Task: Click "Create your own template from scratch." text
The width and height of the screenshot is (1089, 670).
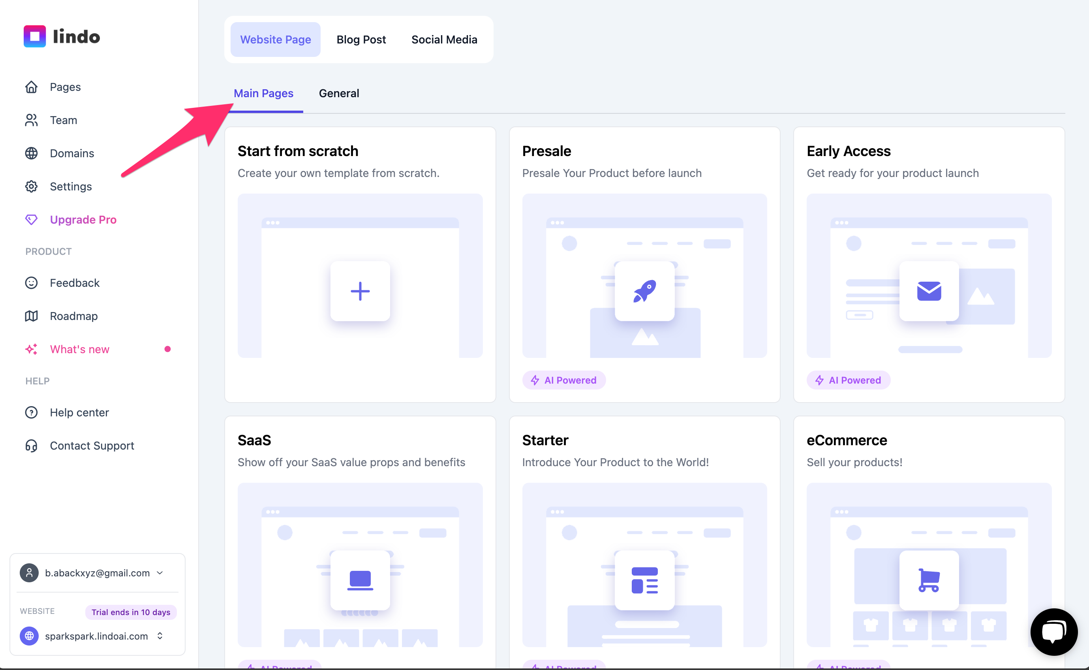Action: (338, 173)
